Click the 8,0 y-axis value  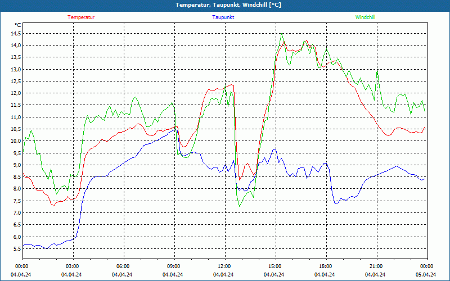click(17, 189)
